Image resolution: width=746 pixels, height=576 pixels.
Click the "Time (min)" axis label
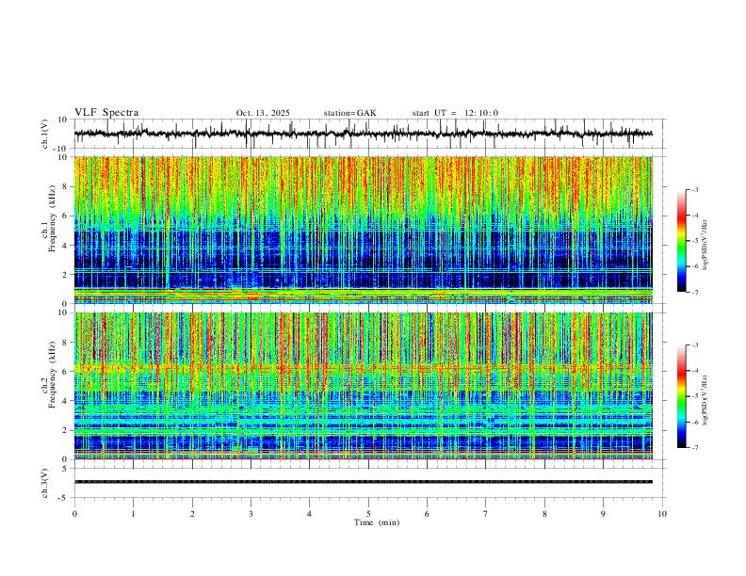377,522
